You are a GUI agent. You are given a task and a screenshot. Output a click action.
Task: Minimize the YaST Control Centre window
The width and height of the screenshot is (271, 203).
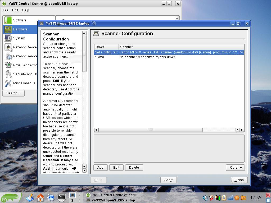coord(164,4)
